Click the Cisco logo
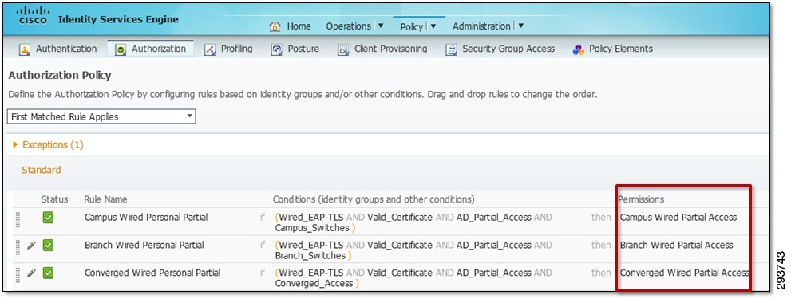 (x=34, y=16)
